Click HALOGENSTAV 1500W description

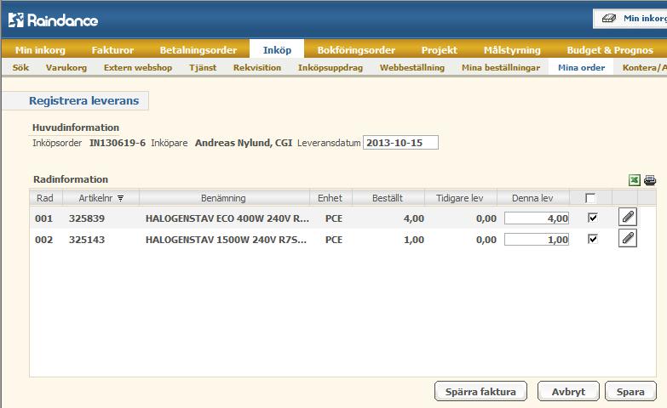tap(226, 240)
